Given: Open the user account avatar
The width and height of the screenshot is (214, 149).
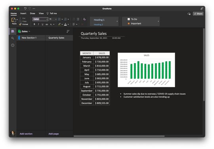Looking at the screenshot, I should (x=13, y=134).
